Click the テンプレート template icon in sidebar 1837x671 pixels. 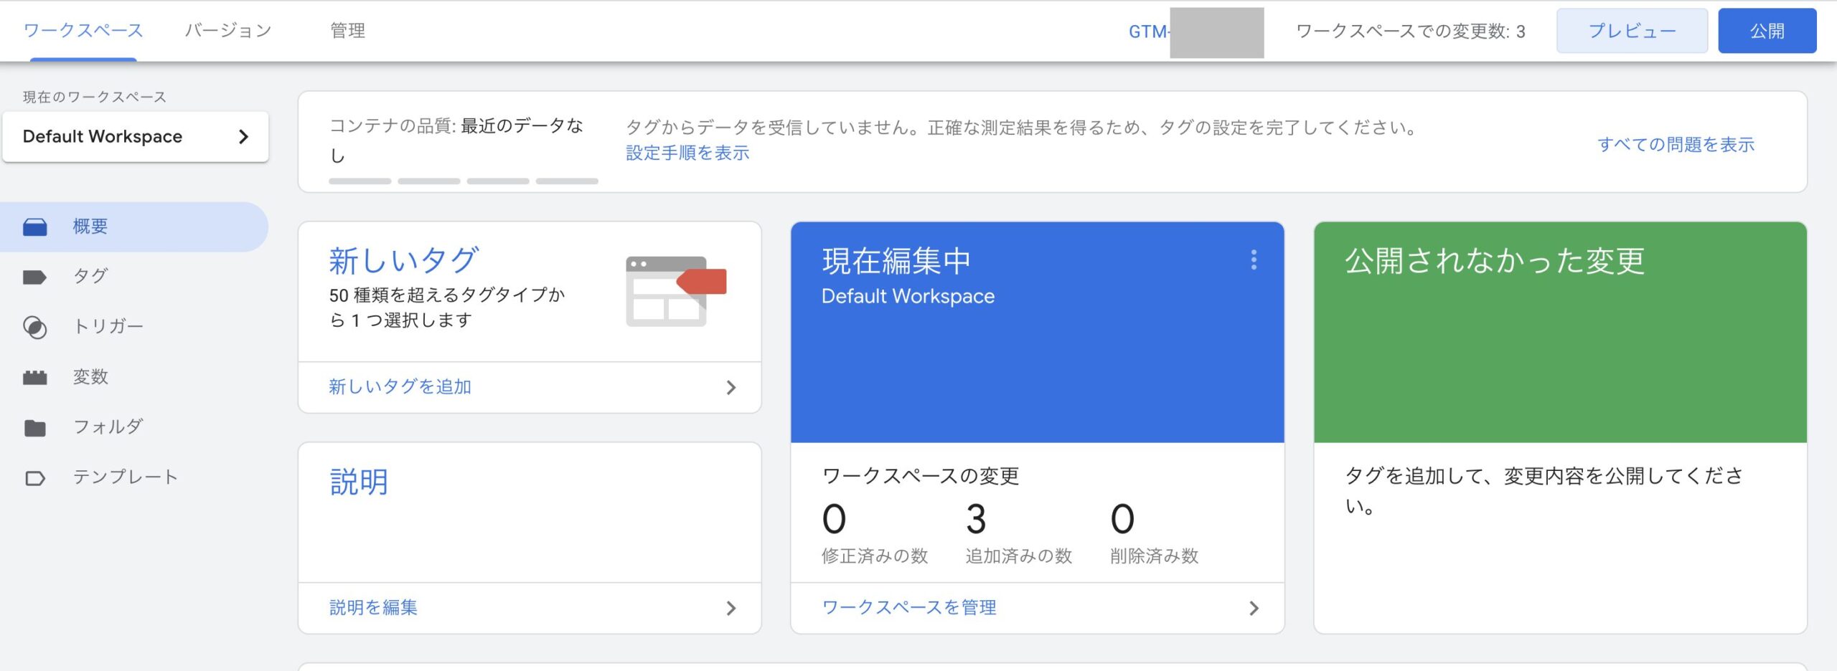pyautogui.click(x=34, y=478)
